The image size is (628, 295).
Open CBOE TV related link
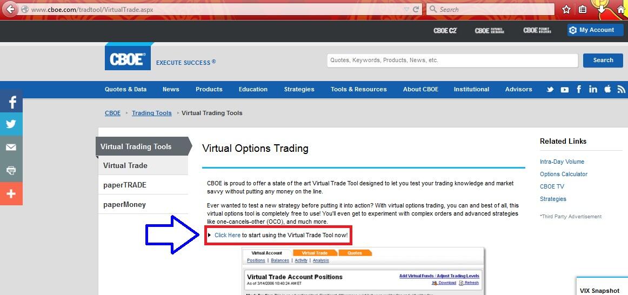point(551,186)
